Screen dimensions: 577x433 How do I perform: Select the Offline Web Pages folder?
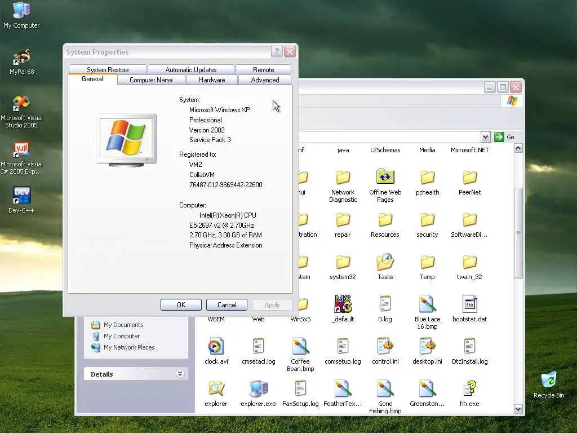point(385,186)
